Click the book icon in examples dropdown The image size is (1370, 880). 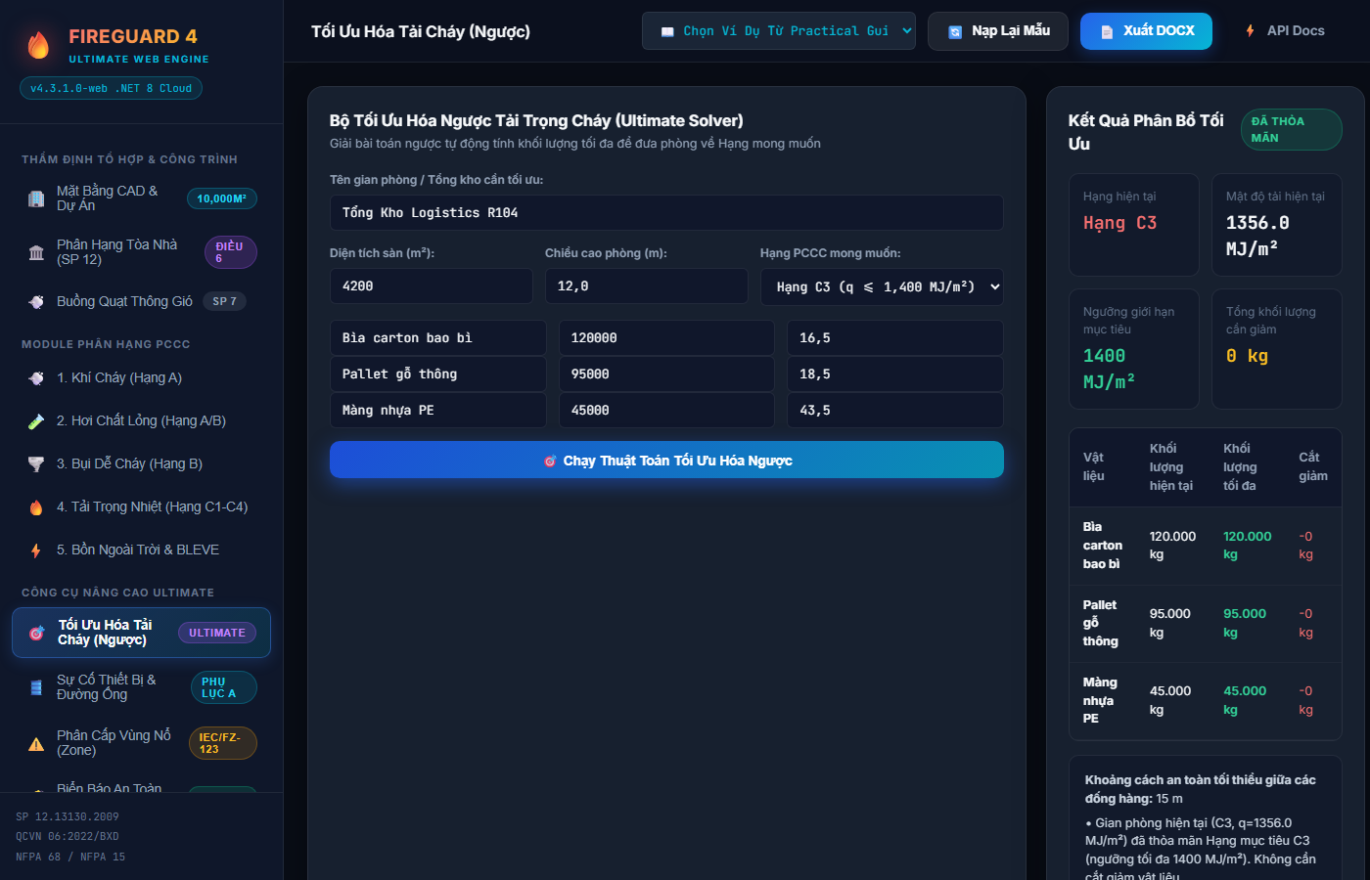[667, 31]
